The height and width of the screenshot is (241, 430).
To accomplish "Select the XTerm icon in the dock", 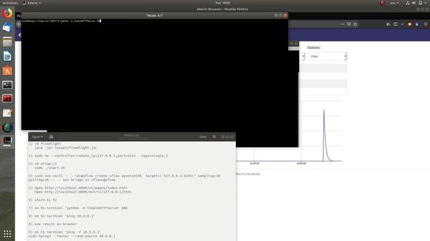I will 7,141.
